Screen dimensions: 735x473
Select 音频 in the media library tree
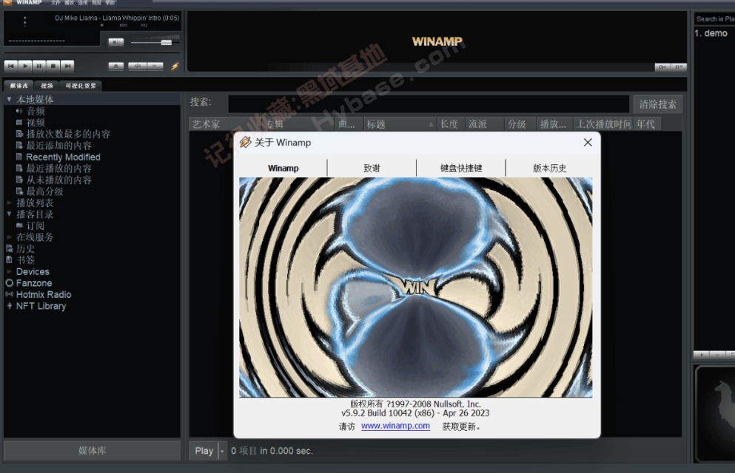coord(36,112)
